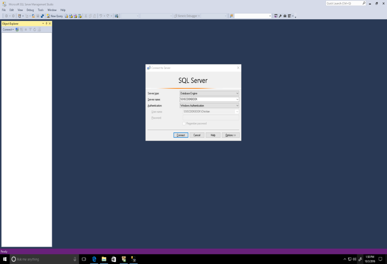The height and width of the screenshot is (264, 387).
Task: Pin the Object Explorer panel with pushpin
Action: tap(46, 24)
